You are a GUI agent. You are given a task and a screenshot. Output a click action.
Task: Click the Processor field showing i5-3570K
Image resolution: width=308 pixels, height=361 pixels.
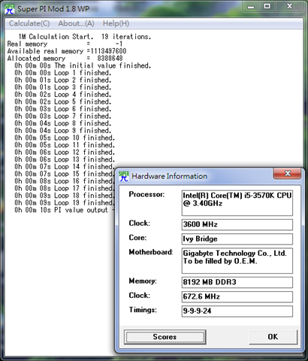click(237, 203)
